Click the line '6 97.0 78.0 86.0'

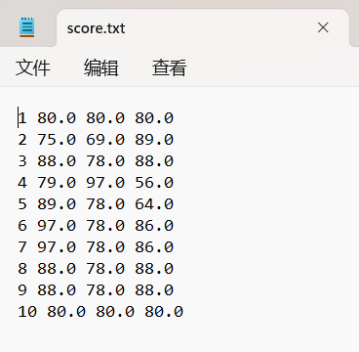[x=96, y=226]
